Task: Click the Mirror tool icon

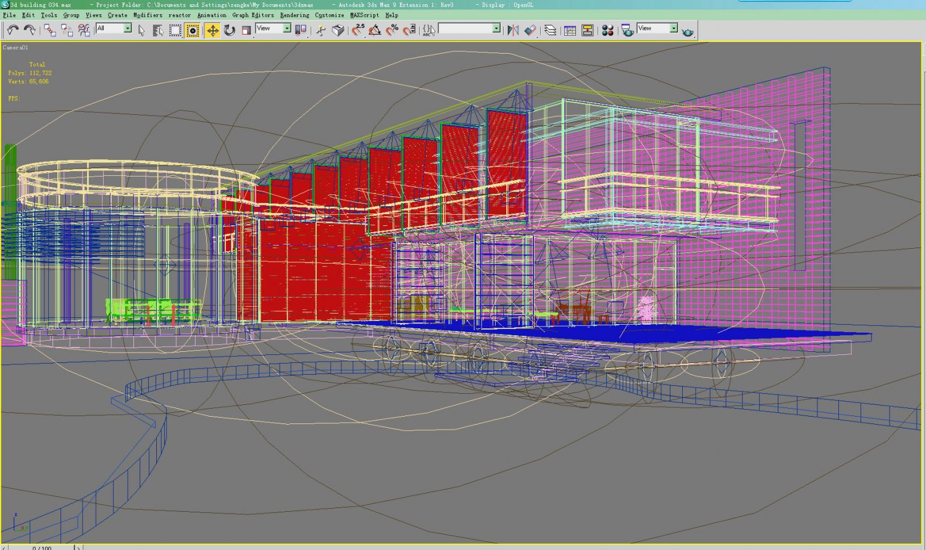Action: (x=512, y=29)
